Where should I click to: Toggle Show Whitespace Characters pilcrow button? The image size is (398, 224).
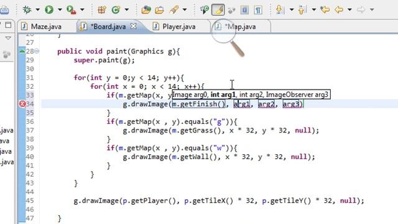point(258,10)
